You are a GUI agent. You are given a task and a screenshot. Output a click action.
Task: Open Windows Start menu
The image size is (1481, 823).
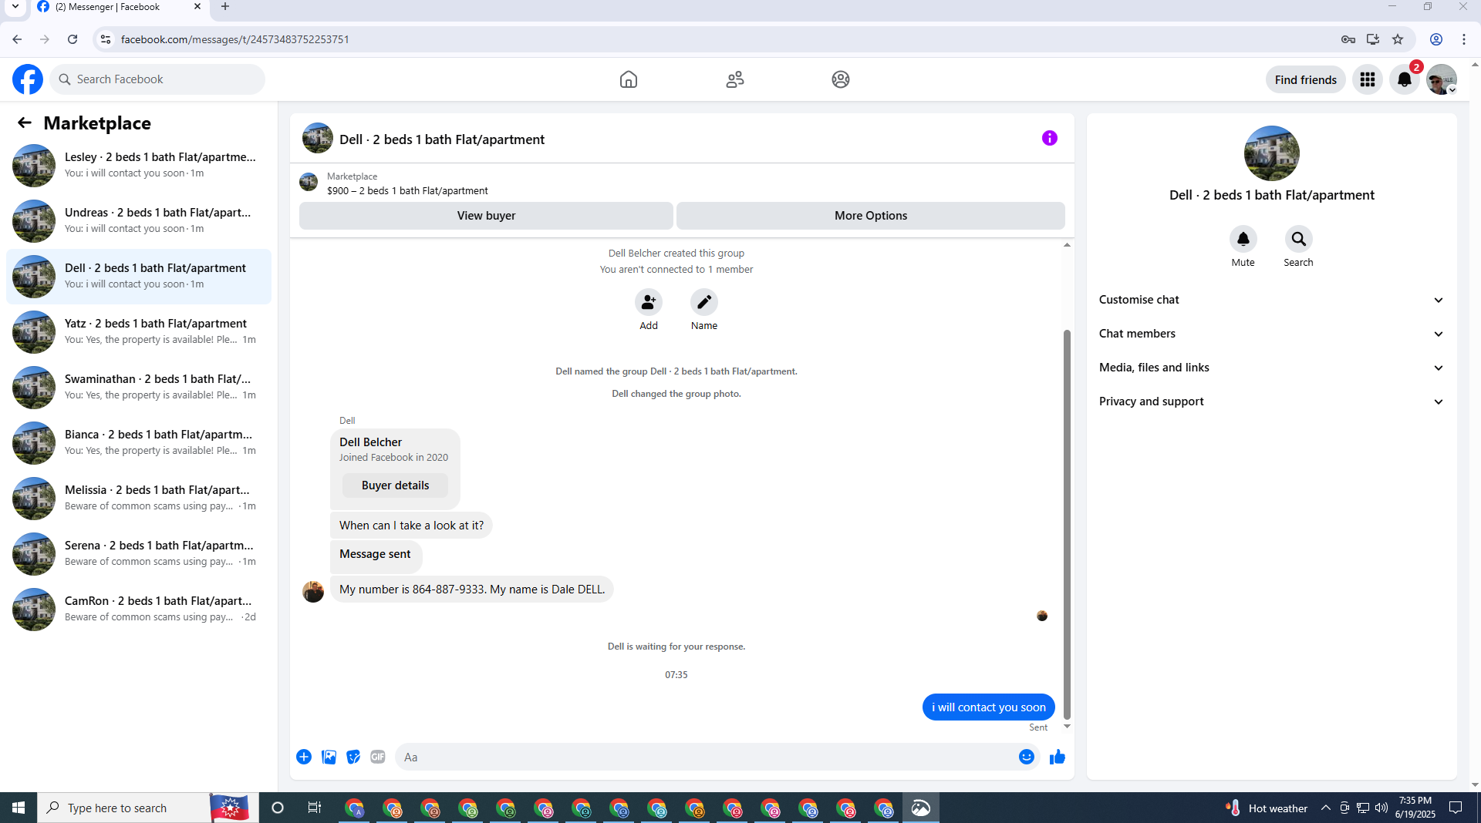click(19, 808)
